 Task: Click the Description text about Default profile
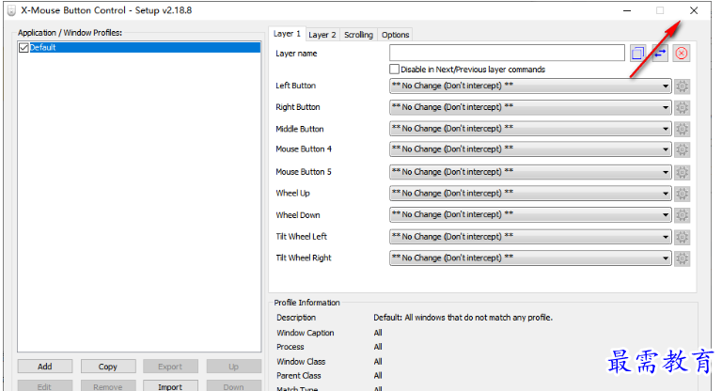tap(463, 318)
